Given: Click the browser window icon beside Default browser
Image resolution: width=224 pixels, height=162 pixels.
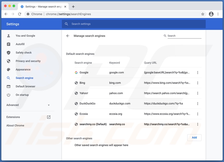Looking at the screenshot, I should [x=9, y=86].
